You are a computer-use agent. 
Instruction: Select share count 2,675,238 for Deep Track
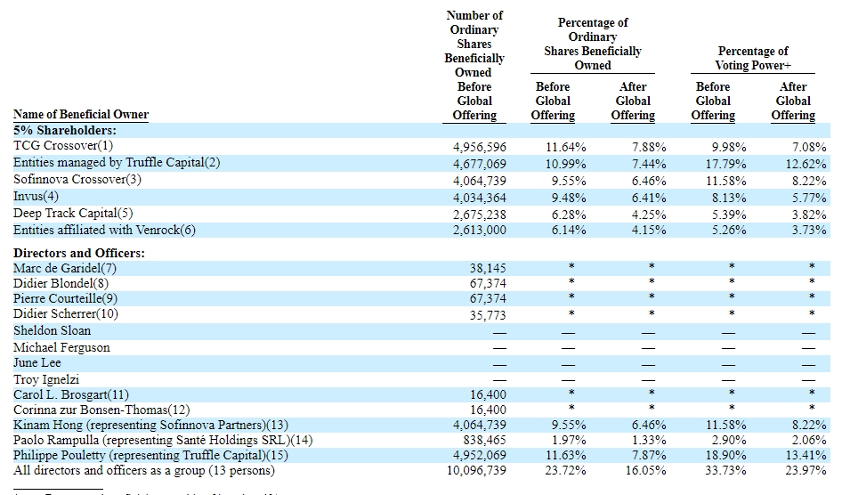point(479,215)
